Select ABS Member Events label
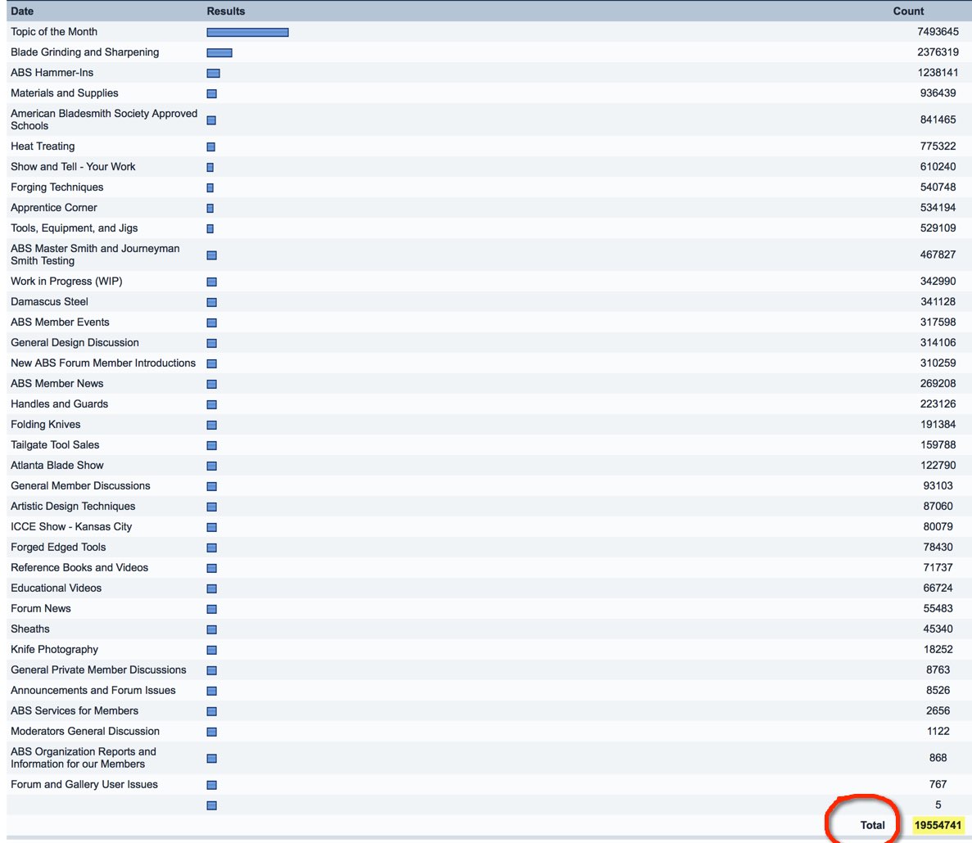 60,322
